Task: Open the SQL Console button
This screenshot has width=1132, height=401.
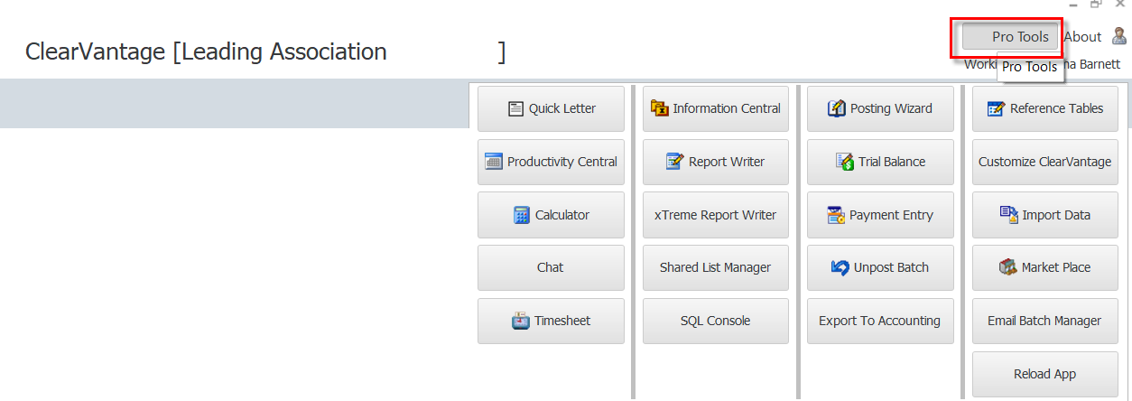Action: coord(716,321)
